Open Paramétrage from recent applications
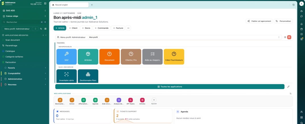This screenshot has width=305, height=124. tap(24, 45)
